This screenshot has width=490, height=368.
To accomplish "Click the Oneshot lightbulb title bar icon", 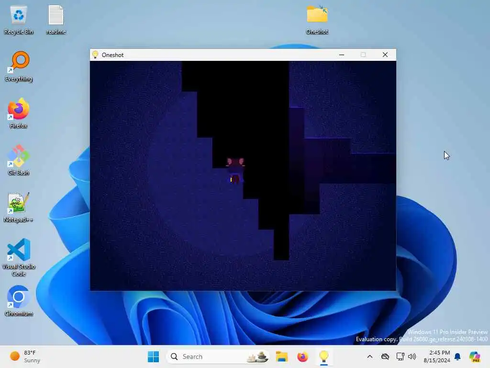I will click(95, 55).
